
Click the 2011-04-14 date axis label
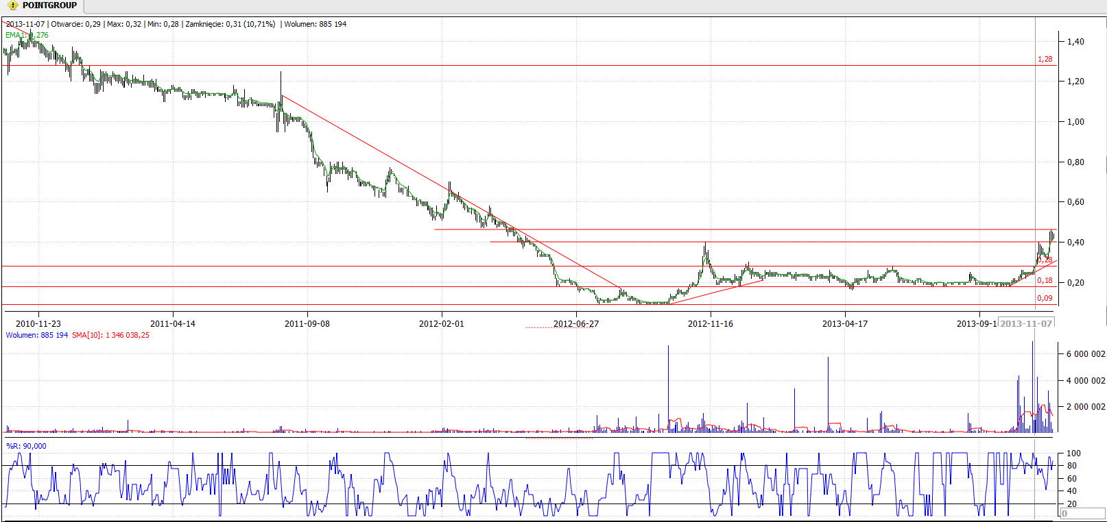coord(172,323)
